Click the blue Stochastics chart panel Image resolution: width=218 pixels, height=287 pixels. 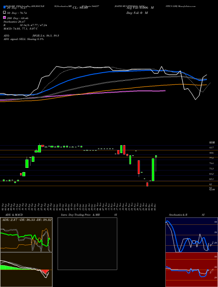pos(191,235)
